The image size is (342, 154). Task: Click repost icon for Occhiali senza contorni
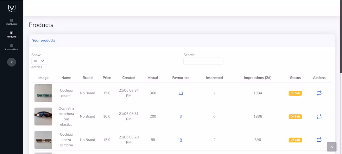pos(319,140)
